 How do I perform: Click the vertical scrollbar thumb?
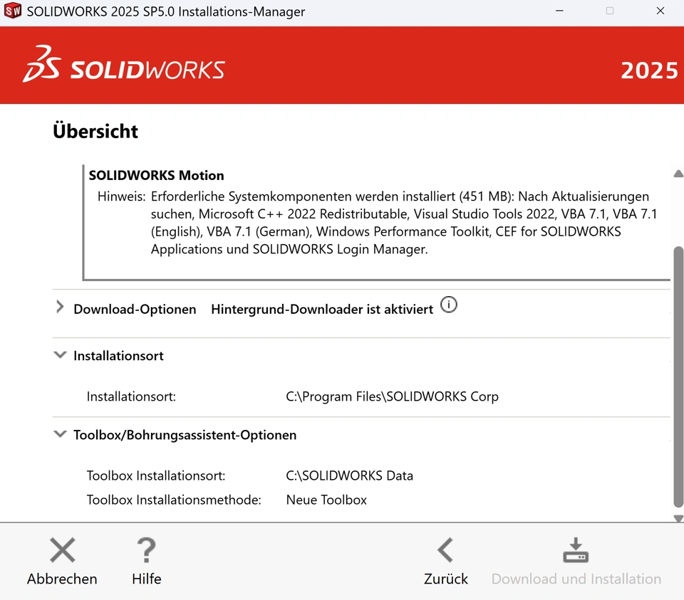[x=678, y=377]
